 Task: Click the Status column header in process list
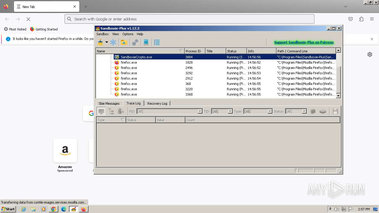[236, 51]
